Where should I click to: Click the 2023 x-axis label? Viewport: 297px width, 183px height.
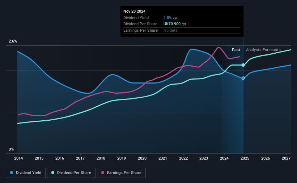[x=204, y=158]
